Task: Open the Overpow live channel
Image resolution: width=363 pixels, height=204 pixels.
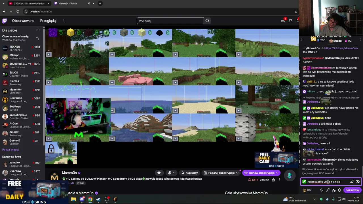Action: 21,173
